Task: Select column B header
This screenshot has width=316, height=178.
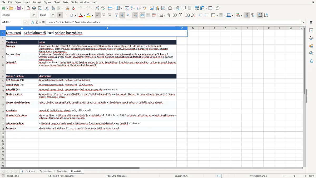Action: [107, 28]
